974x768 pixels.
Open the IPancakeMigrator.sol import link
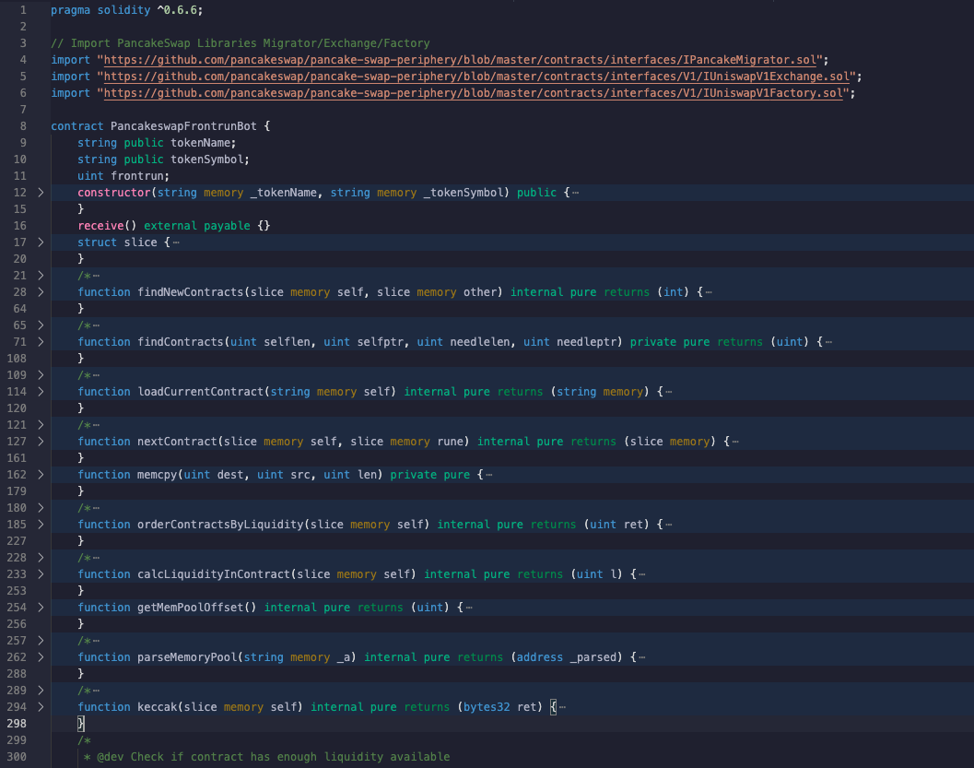460,60
